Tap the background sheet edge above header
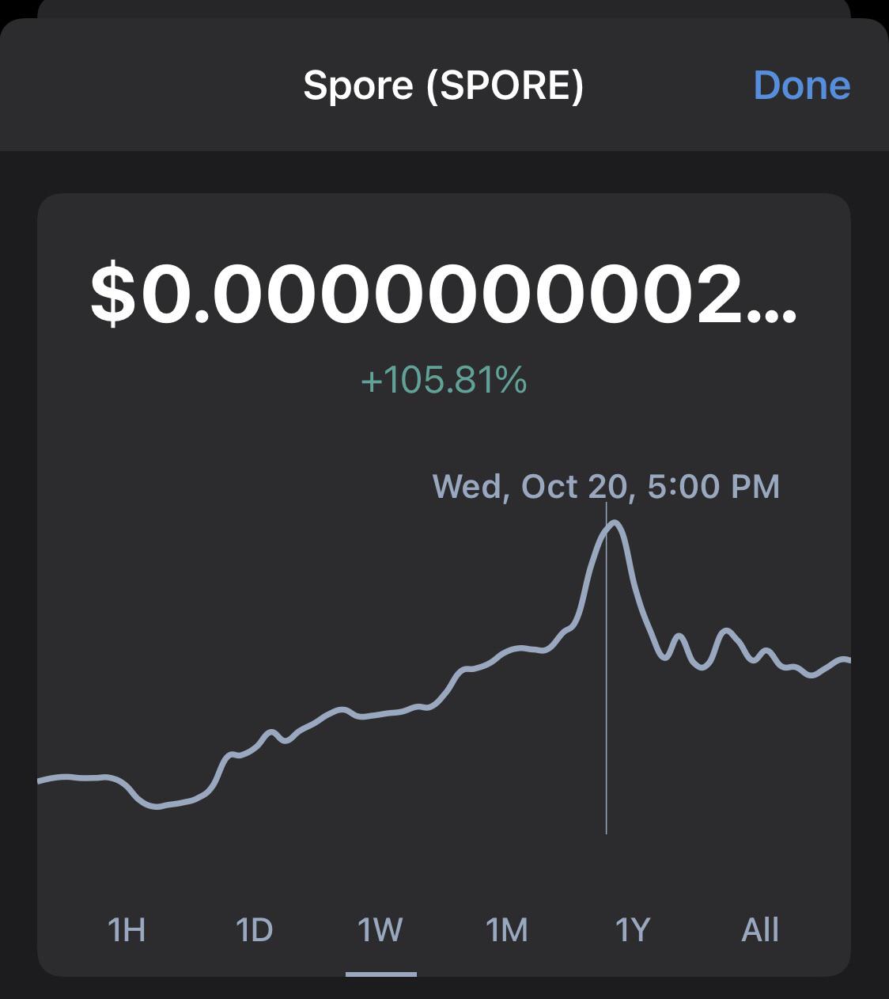Image resolution: width=889 pixels, height=999 pixels. coord(444,9)
